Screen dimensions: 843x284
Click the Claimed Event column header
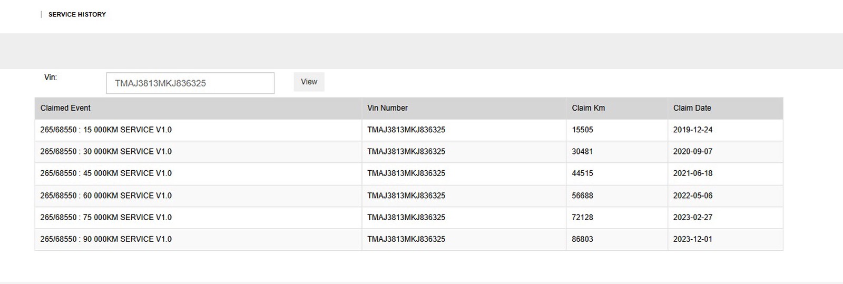[65, 108]
